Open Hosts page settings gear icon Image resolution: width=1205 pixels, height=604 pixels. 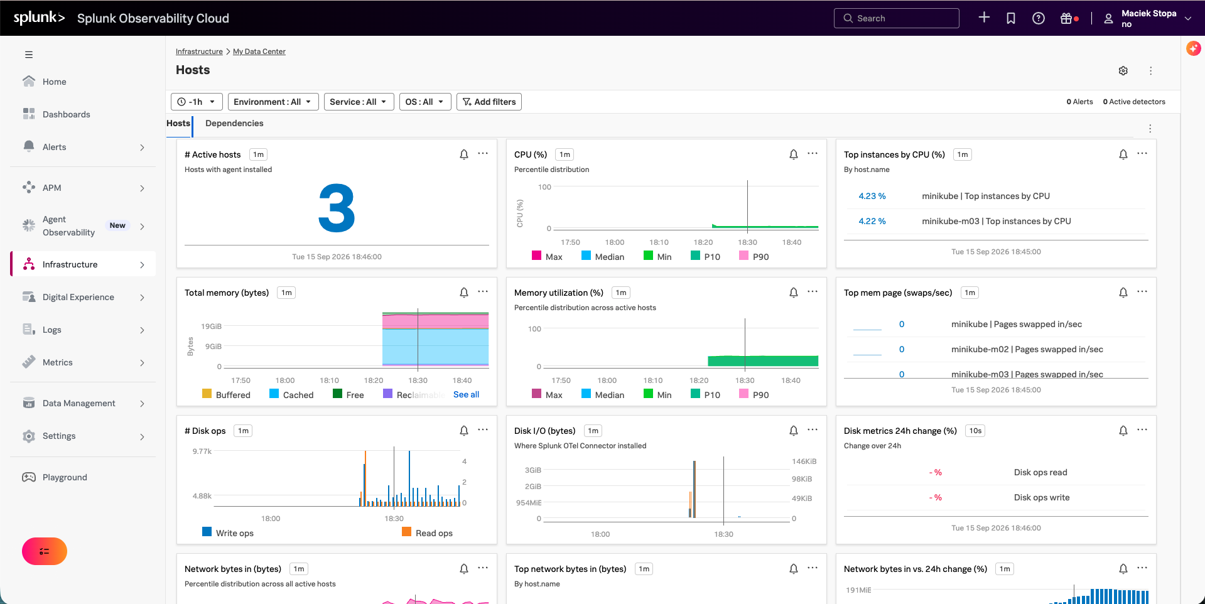point(1123,71)
